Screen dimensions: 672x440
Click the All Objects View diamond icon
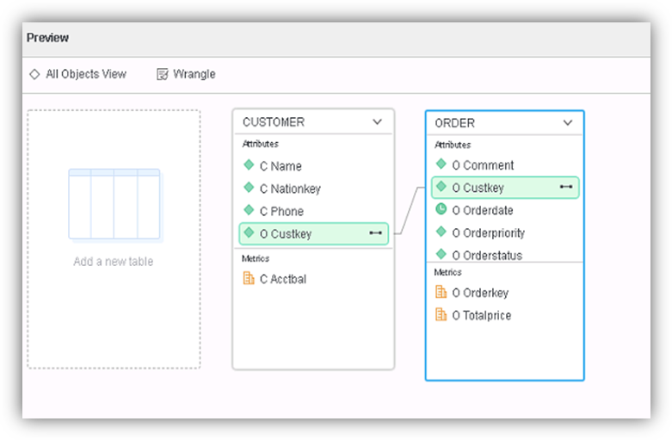tap(34, 74)
